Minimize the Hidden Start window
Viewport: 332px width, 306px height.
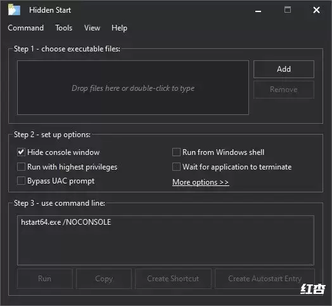pos(258,10)
